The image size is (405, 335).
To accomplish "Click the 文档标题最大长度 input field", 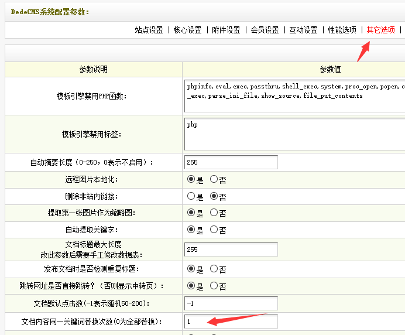I will (x=231, y=249).
